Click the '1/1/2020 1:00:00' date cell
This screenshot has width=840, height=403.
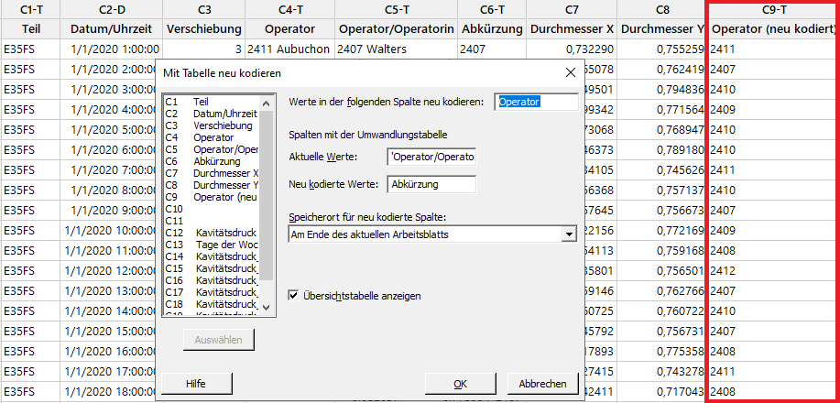pos(112,49)
